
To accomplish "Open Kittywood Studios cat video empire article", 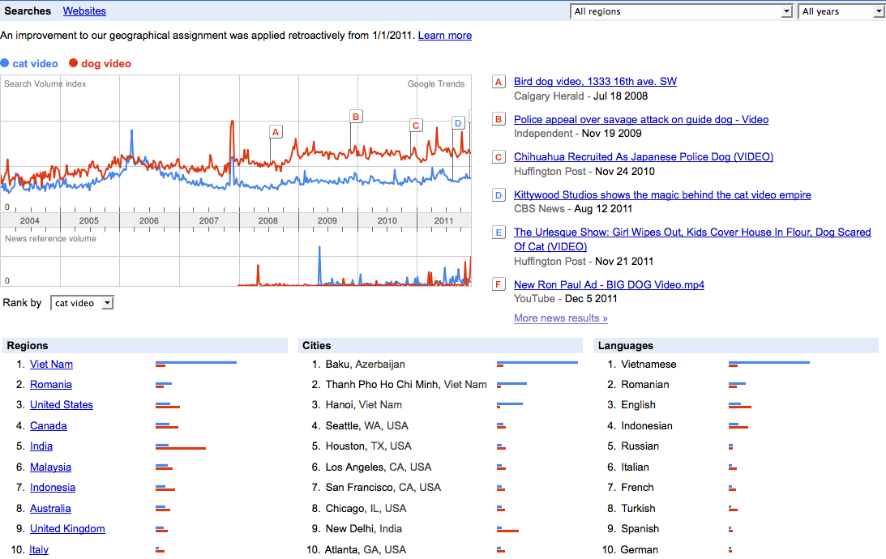I will (662, 194).
